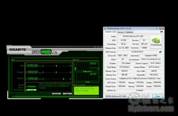This screenshot has height=116, width=178.
Task: Click the NVIDIA logo in GPU-Z
Action: point(156,42)
